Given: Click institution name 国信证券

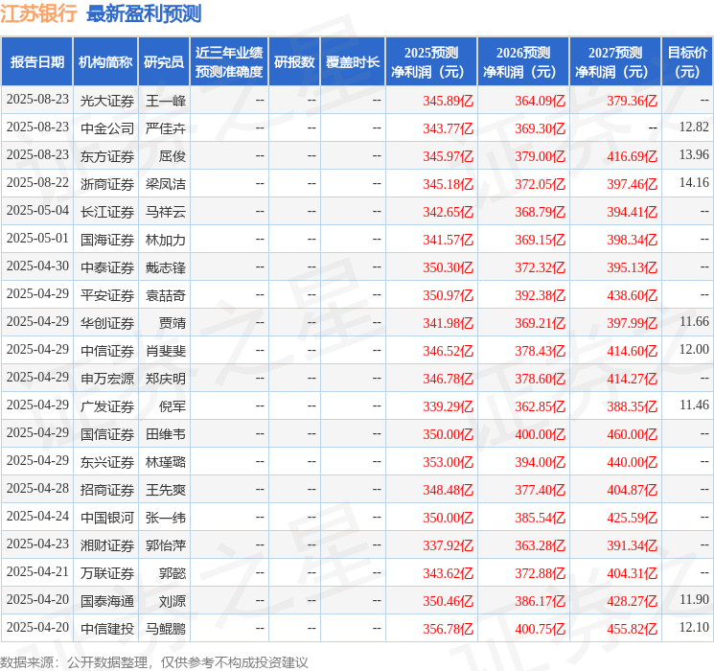Looking at the screenshot, I should 107,433.
